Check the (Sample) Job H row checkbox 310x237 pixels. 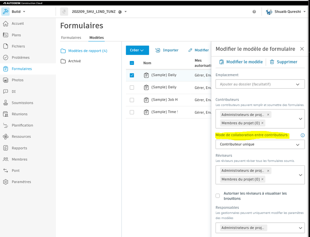132,99
